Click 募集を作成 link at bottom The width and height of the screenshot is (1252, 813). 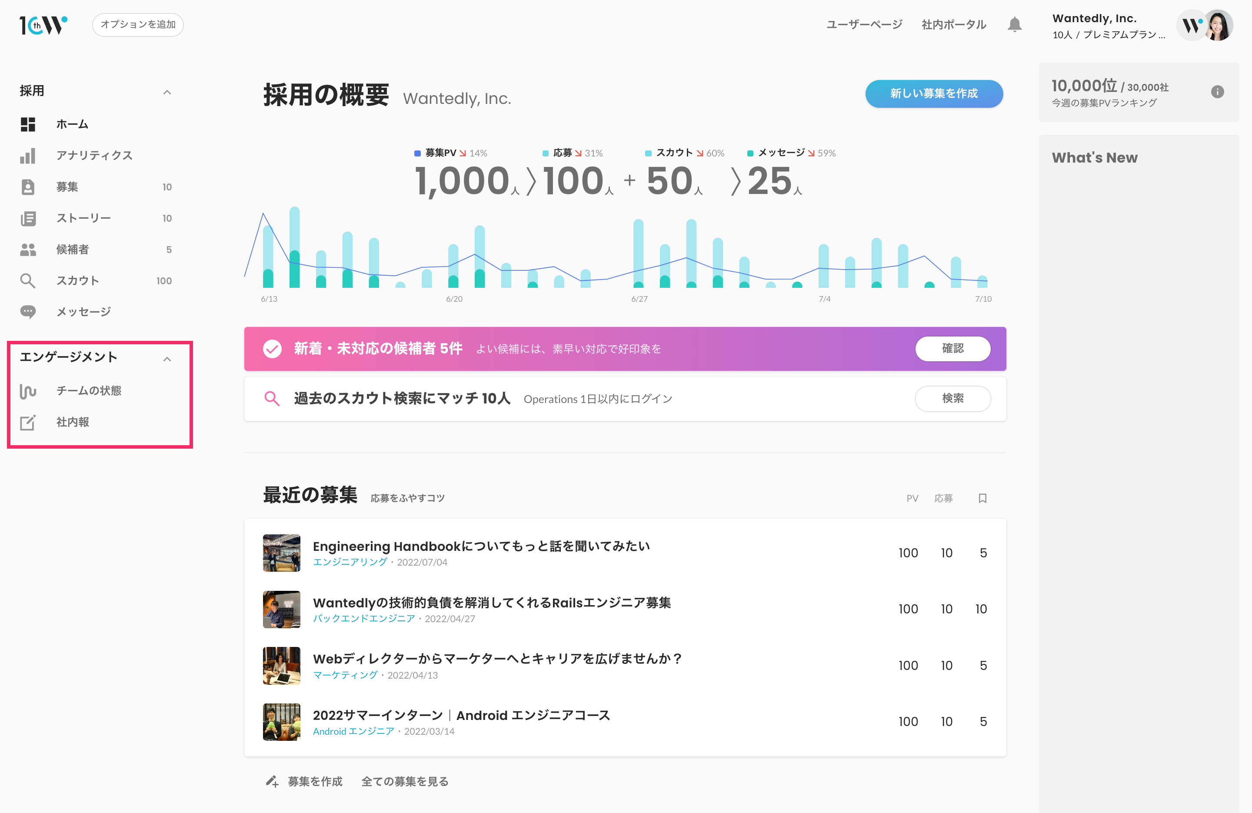click(315, 781)
